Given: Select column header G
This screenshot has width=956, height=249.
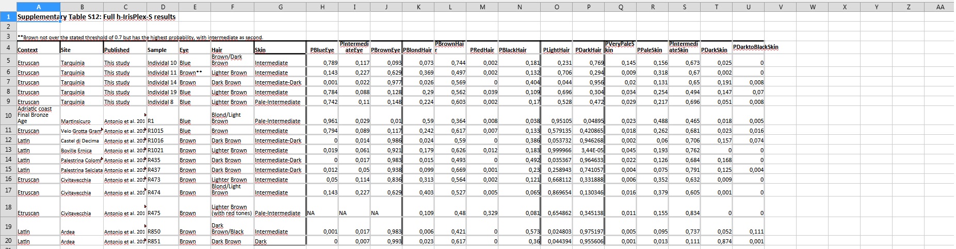Looking at the screenshot, I should [x=280, y=7].
